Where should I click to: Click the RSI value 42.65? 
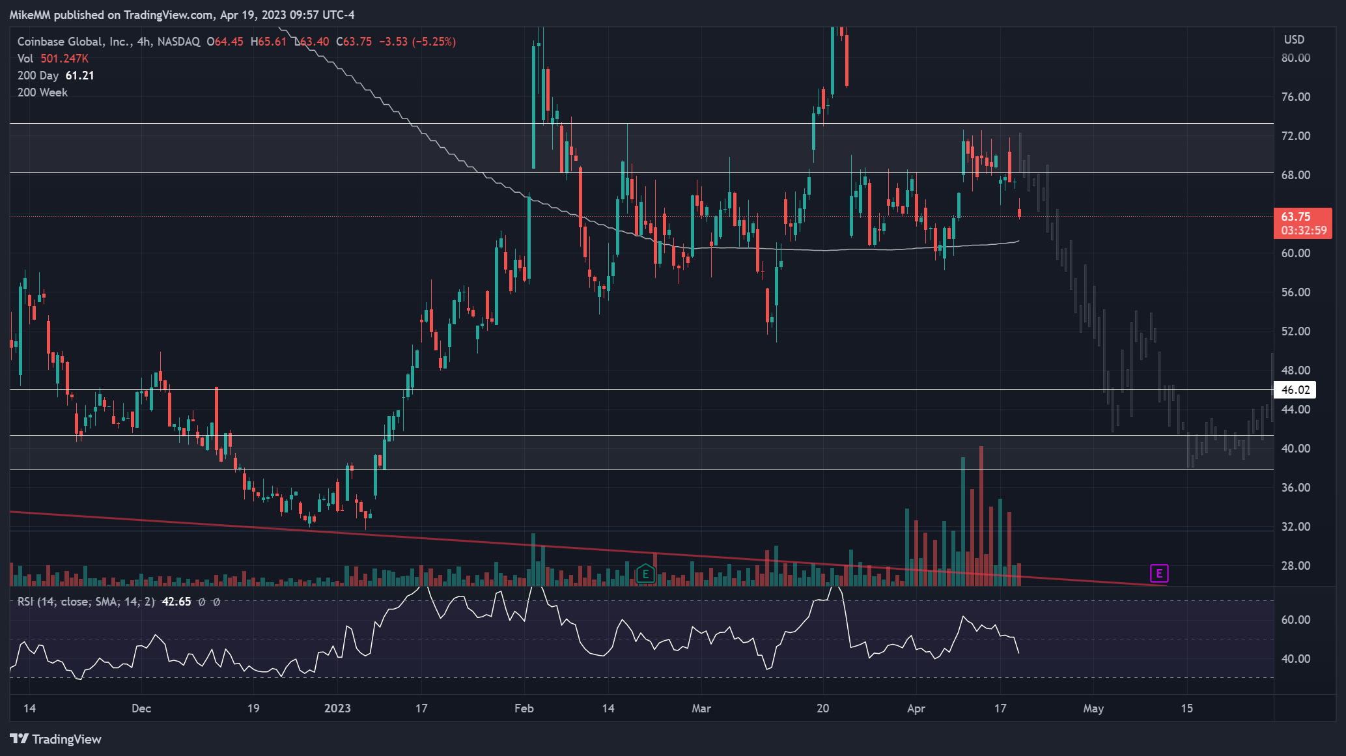coord(176,602)
